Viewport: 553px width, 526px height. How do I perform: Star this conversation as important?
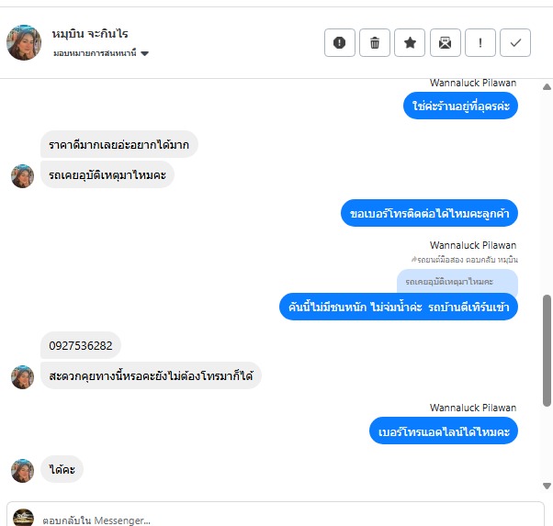tap(410, 42)
